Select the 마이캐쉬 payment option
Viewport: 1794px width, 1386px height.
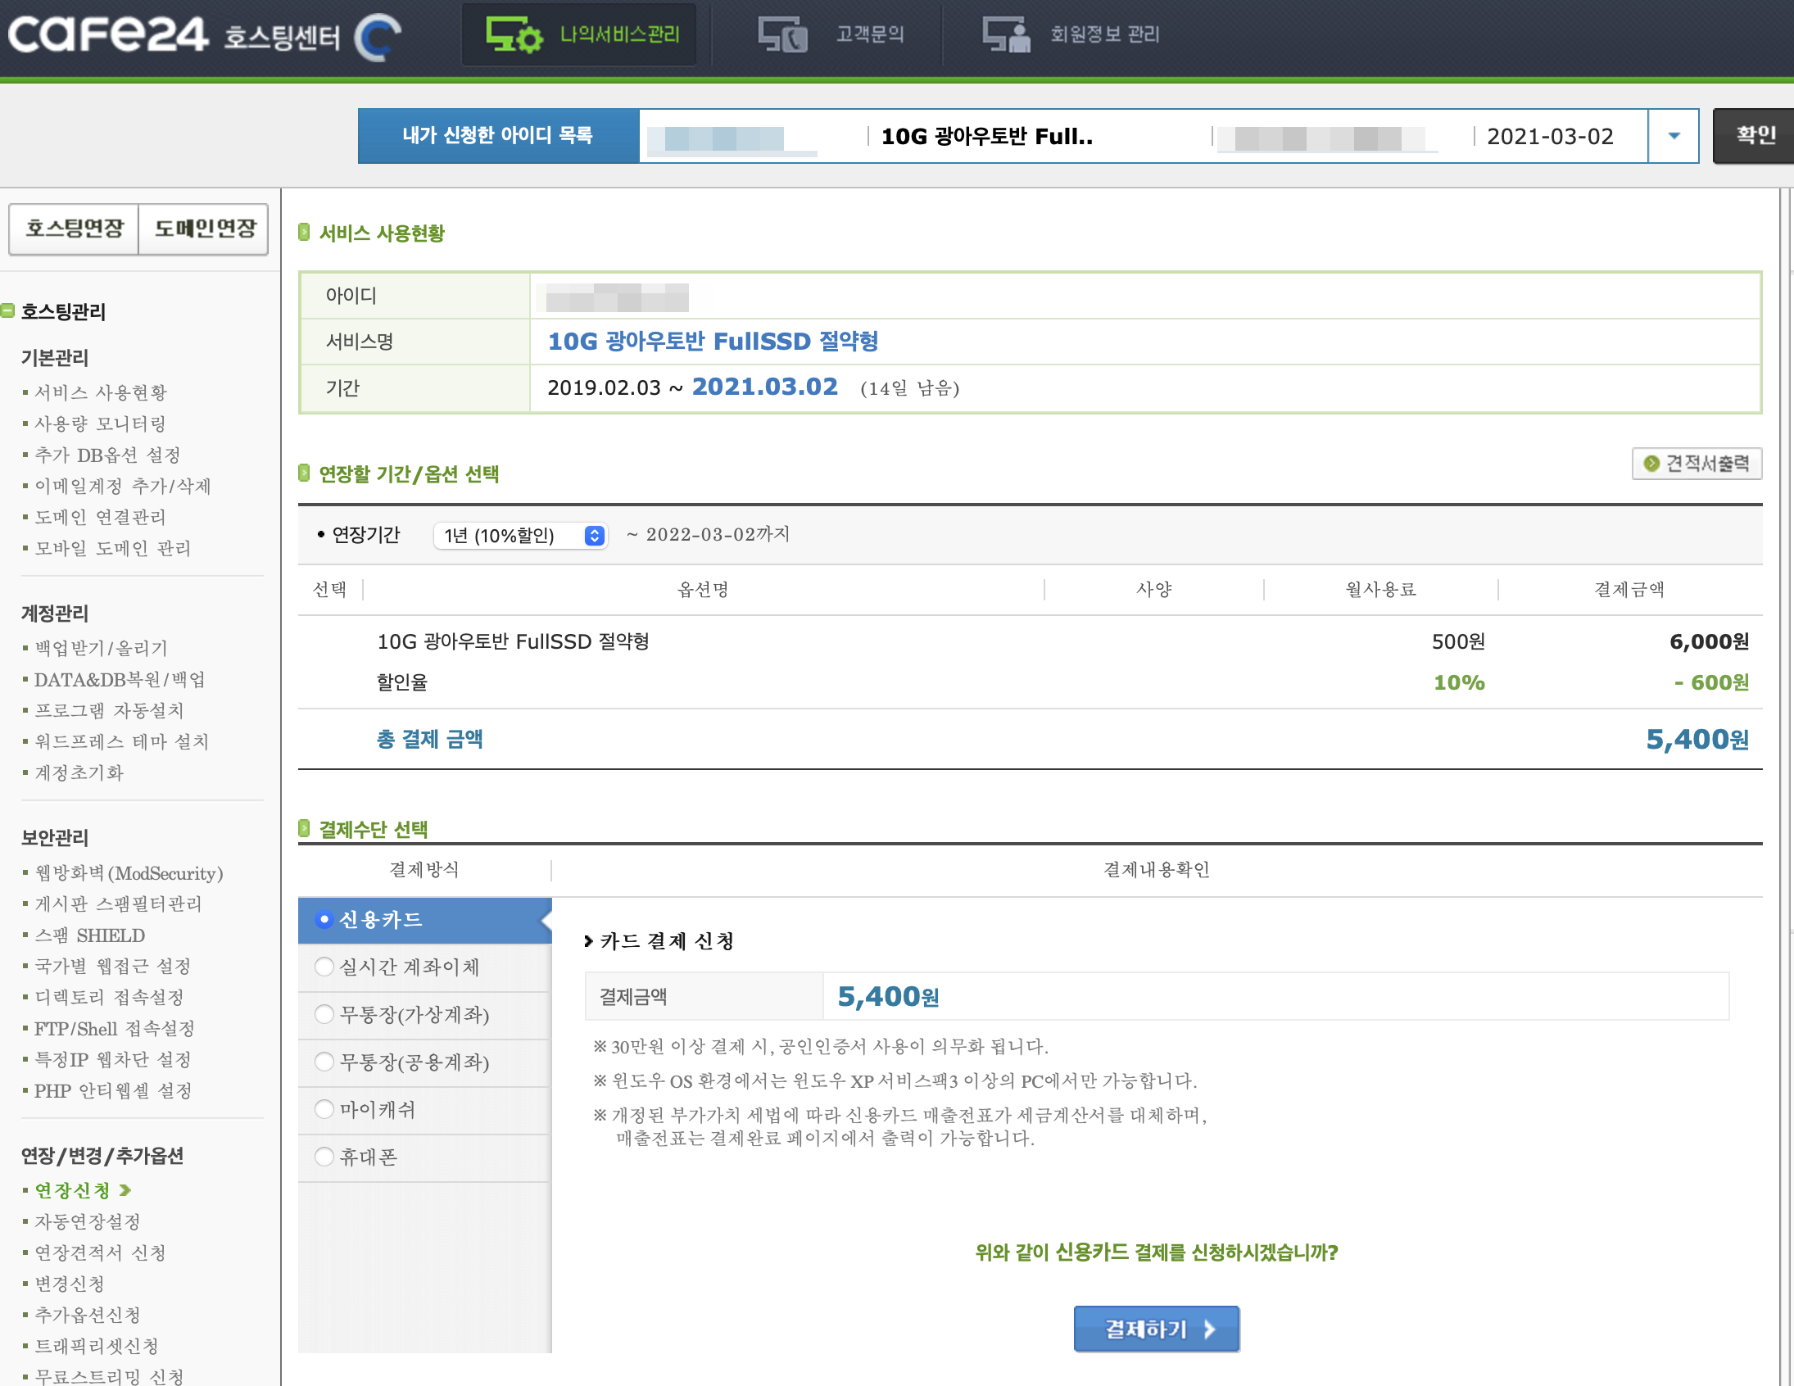tap(324, 1109)
